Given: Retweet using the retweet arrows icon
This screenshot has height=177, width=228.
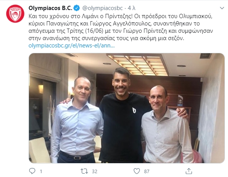Looking at the screenshot, I should click(84, 171).
